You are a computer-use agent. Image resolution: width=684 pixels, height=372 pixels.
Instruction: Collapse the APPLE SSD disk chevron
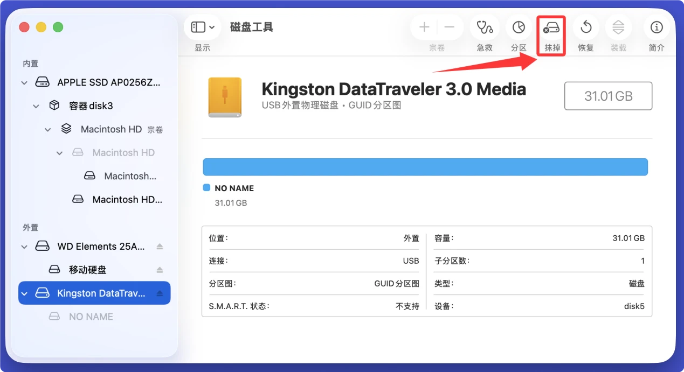(24, 83)
